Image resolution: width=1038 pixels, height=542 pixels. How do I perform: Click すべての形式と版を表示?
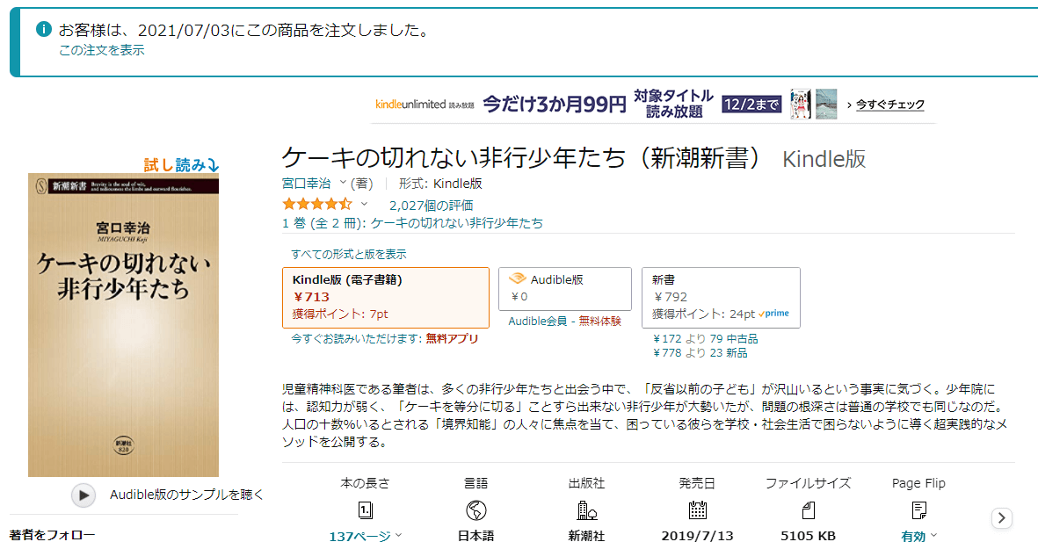coord(349,254)
